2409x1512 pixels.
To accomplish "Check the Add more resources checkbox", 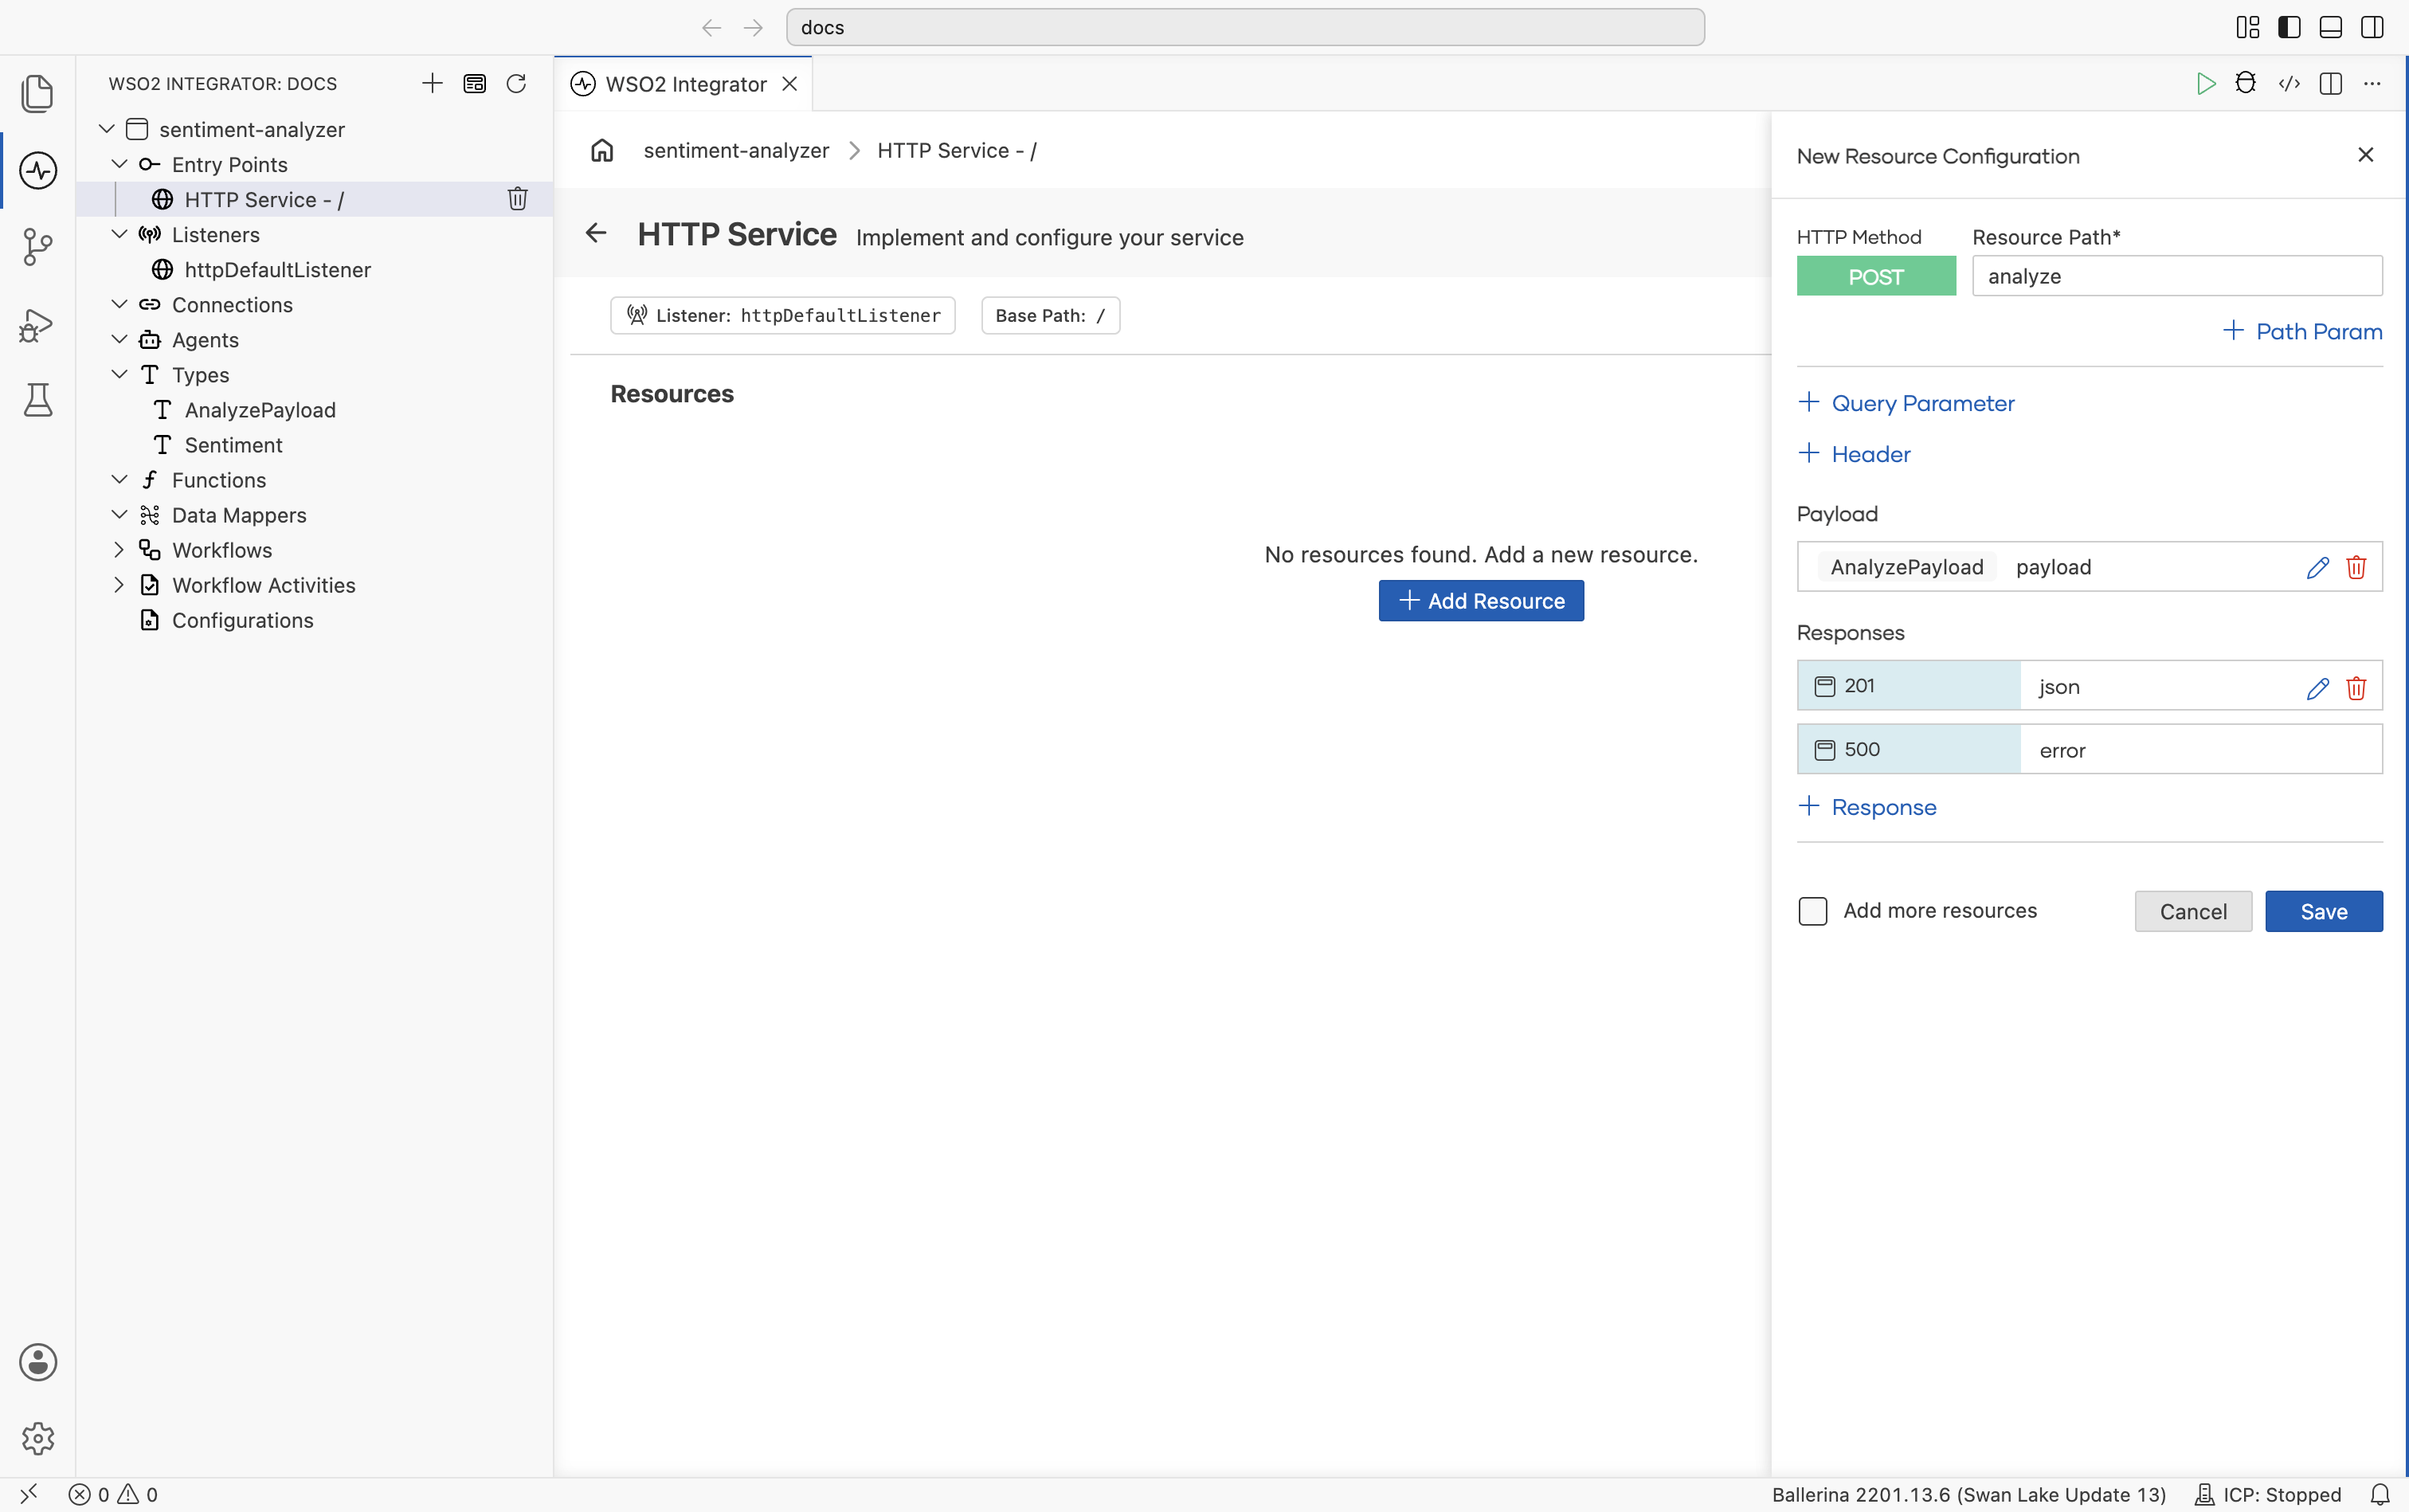I will coord(1813,911).
